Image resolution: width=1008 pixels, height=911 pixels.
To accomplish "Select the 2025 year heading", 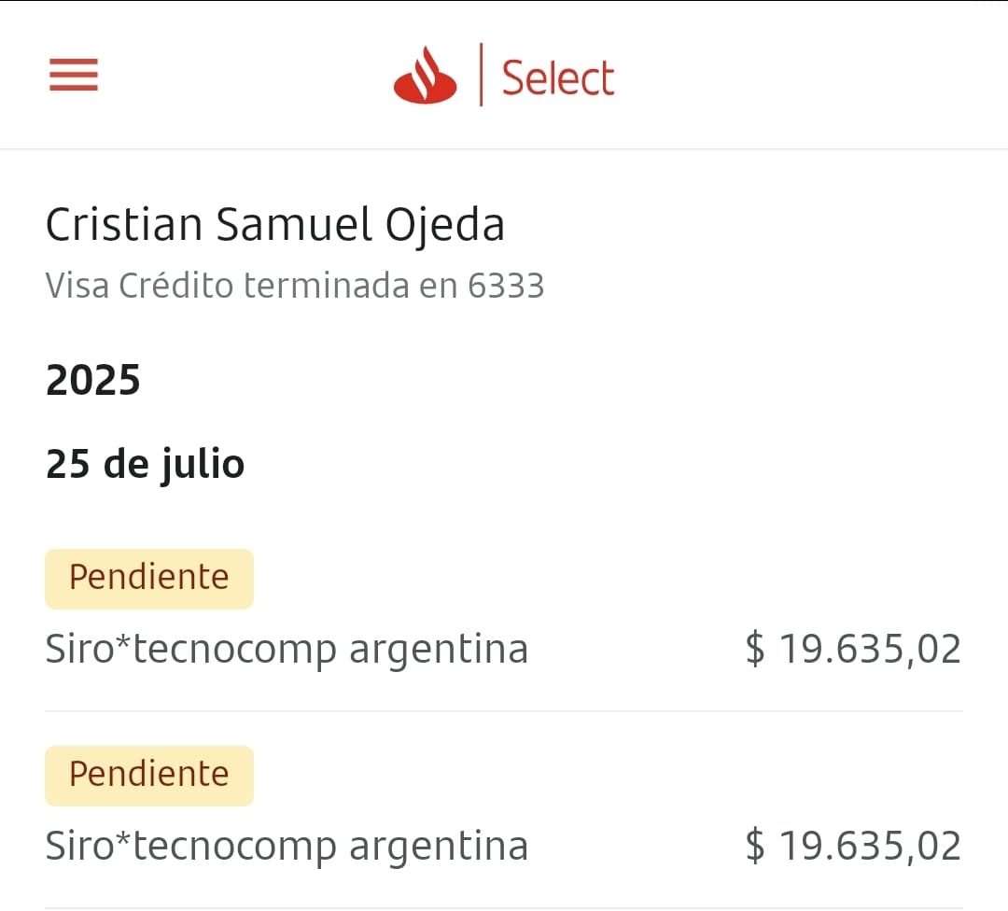I will 93,380.
